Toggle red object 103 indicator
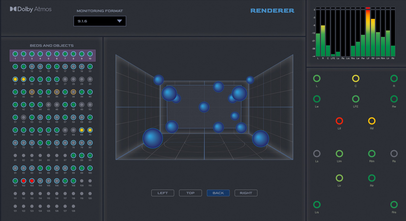 [32, 181]
